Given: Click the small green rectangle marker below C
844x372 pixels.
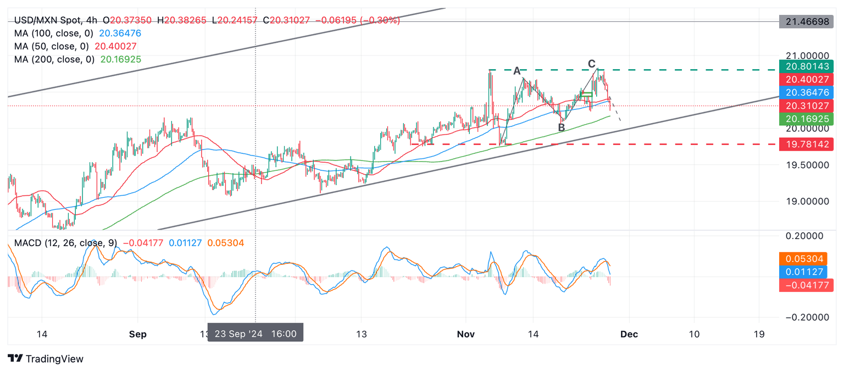Looking at the screenshot, I should coord(586,95).
